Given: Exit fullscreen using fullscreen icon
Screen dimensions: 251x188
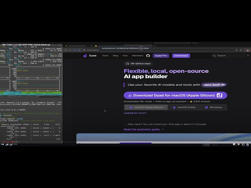Looking at the screenshot, I should click(247, 145).
